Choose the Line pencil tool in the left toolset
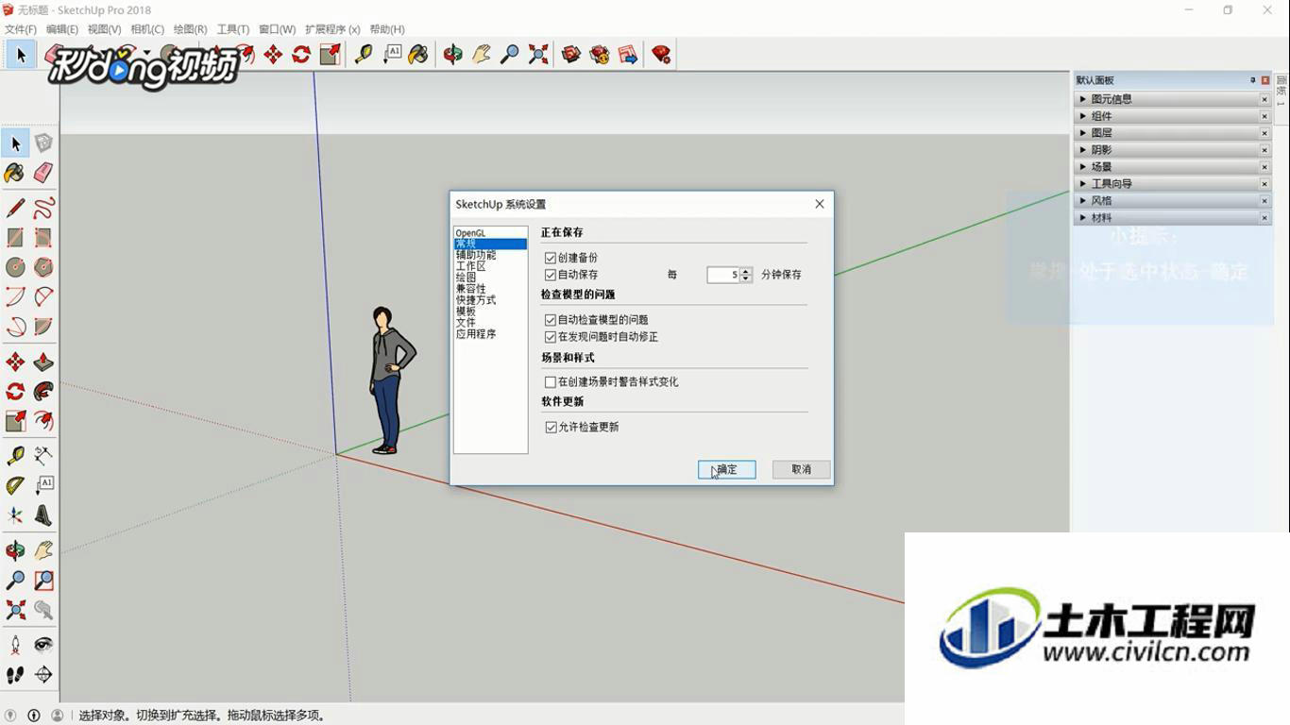The width and height of the screenshot is (1290, 725). [15, 208]
